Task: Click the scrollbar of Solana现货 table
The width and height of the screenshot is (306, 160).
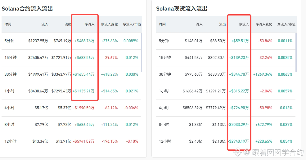Action: point(296,52)
